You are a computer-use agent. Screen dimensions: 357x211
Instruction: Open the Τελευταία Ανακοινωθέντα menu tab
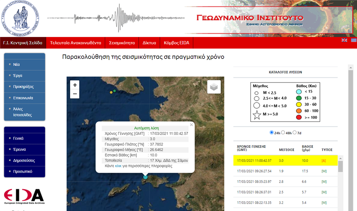[75, 43]
